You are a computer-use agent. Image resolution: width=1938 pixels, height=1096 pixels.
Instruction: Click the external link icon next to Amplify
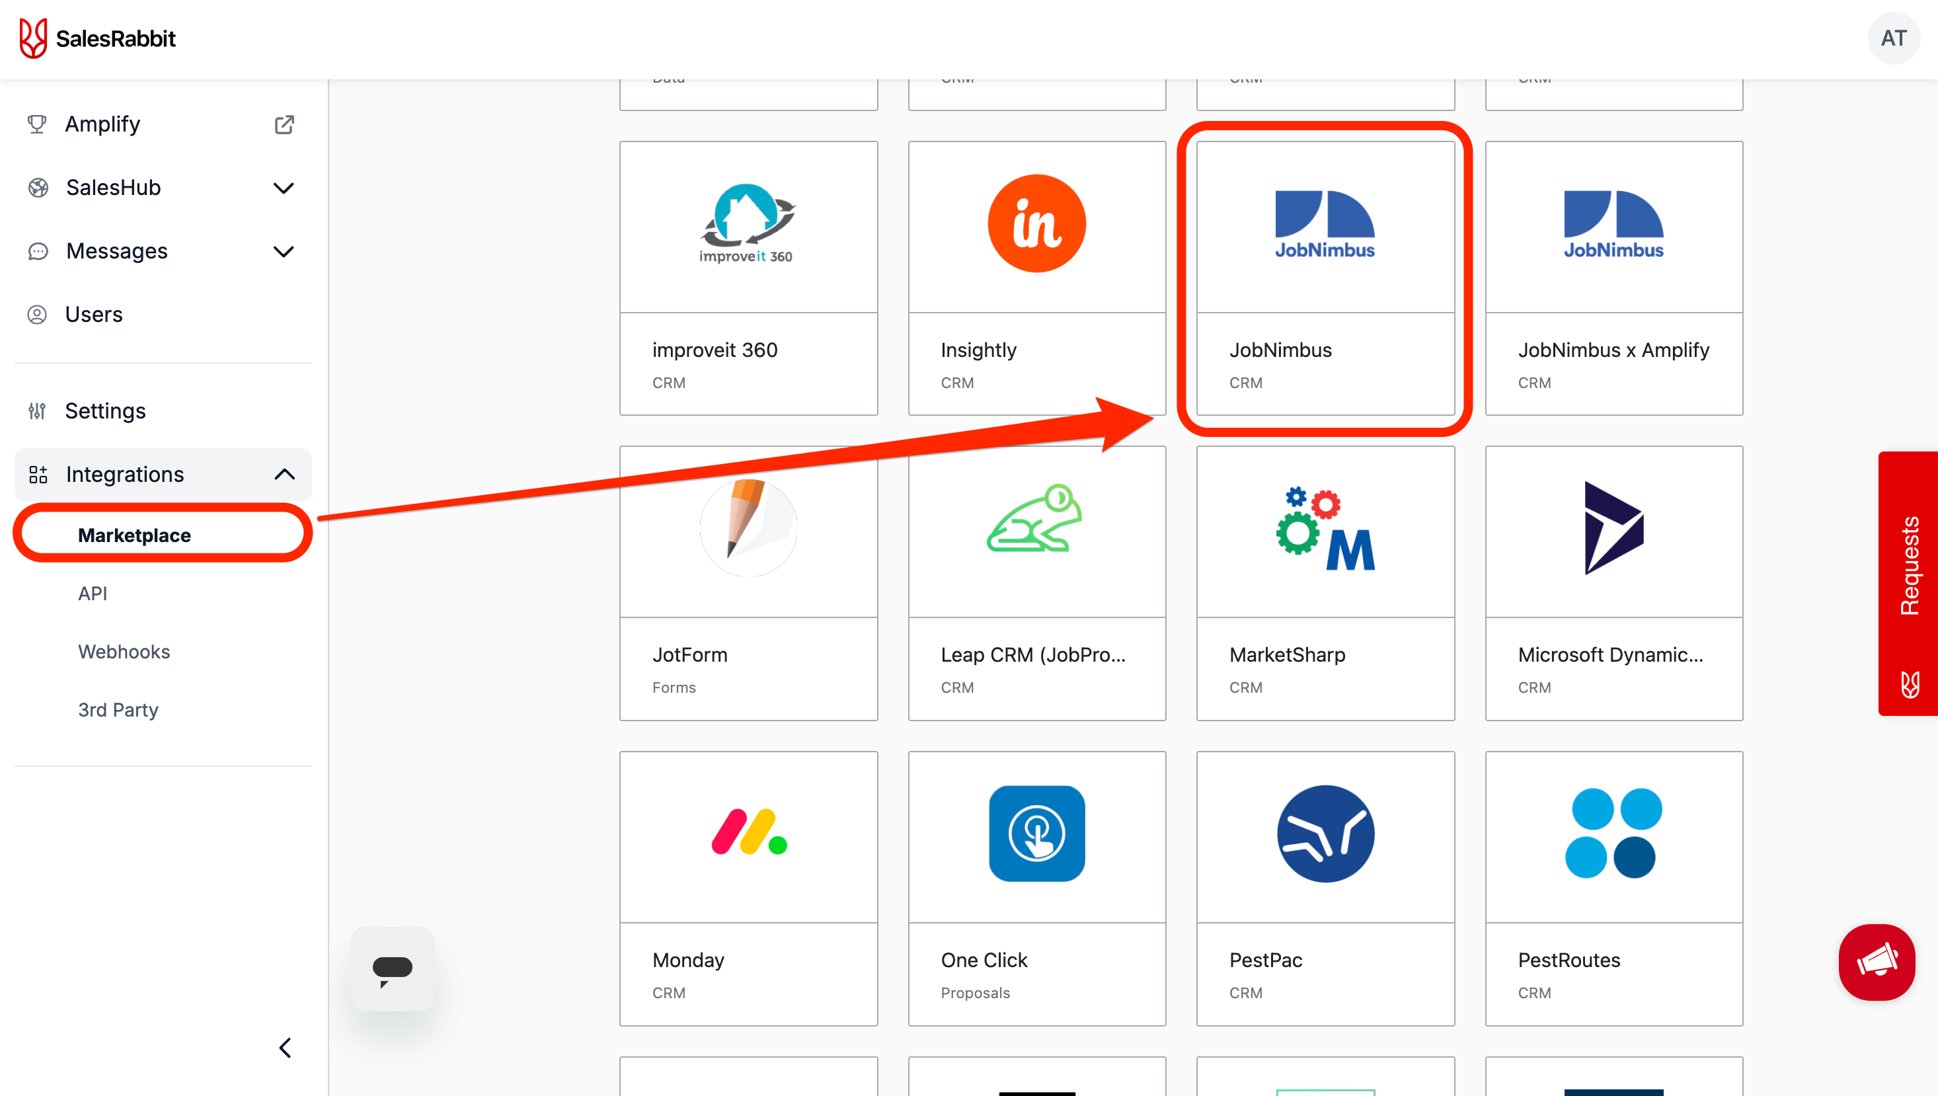(x=284, y=124)
